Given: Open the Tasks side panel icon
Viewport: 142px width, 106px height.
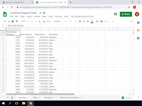Looking at the screenshot, I should coord(138,38).
